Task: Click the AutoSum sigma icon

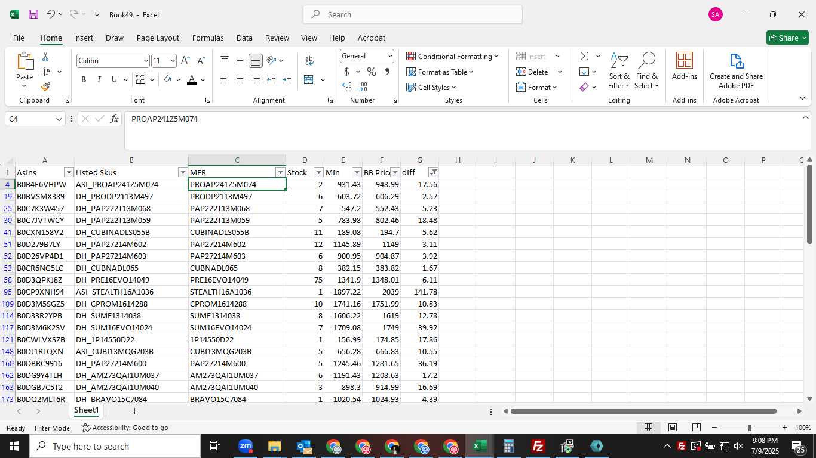Action: coord(584,57)
